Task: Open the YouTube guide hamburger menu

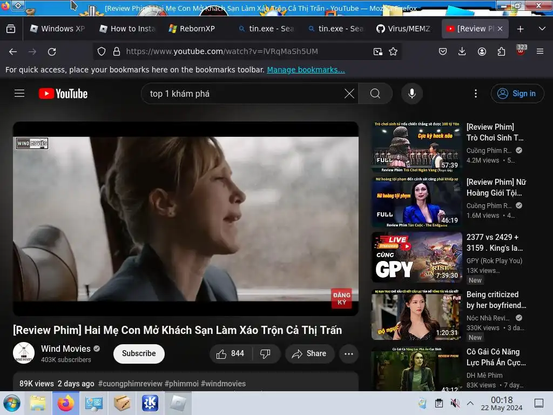Action: [19, 93]
